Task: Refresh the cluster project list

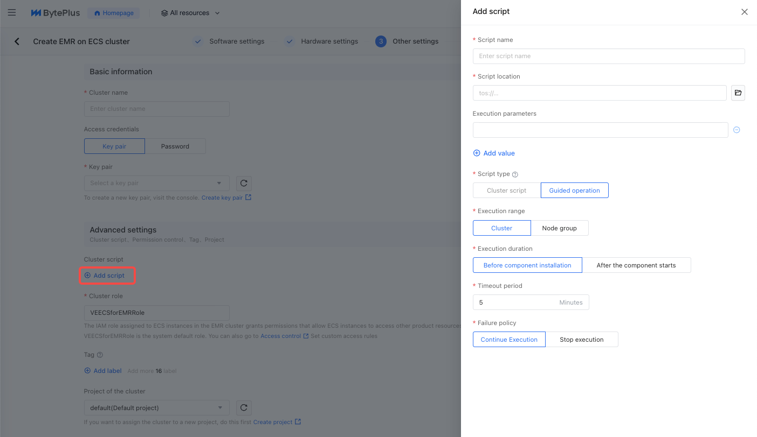Action: [244, 407]
